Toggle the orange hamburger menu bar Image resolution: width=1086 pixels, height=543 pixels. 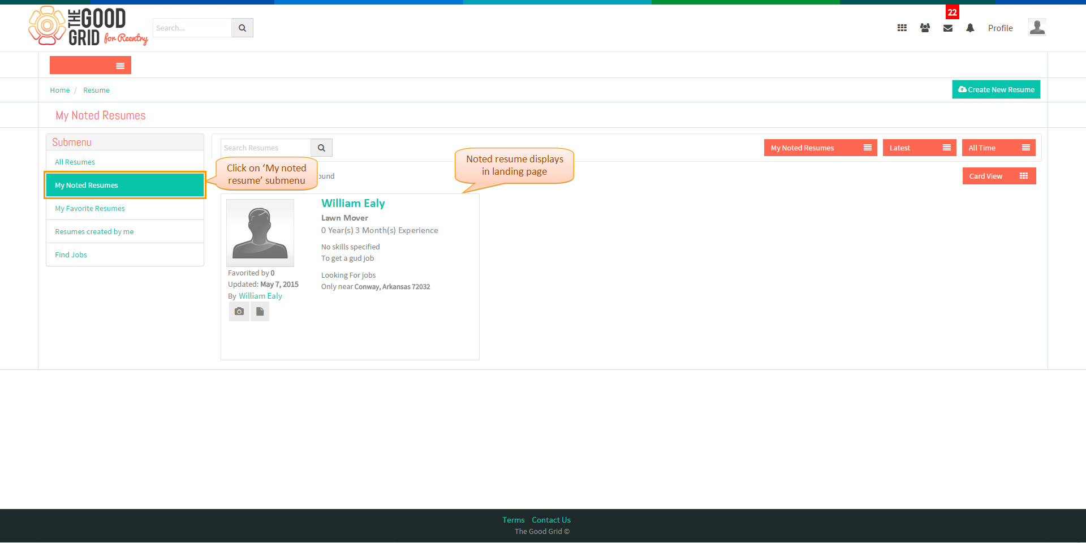pyautogui.click(x=90, y=65)
